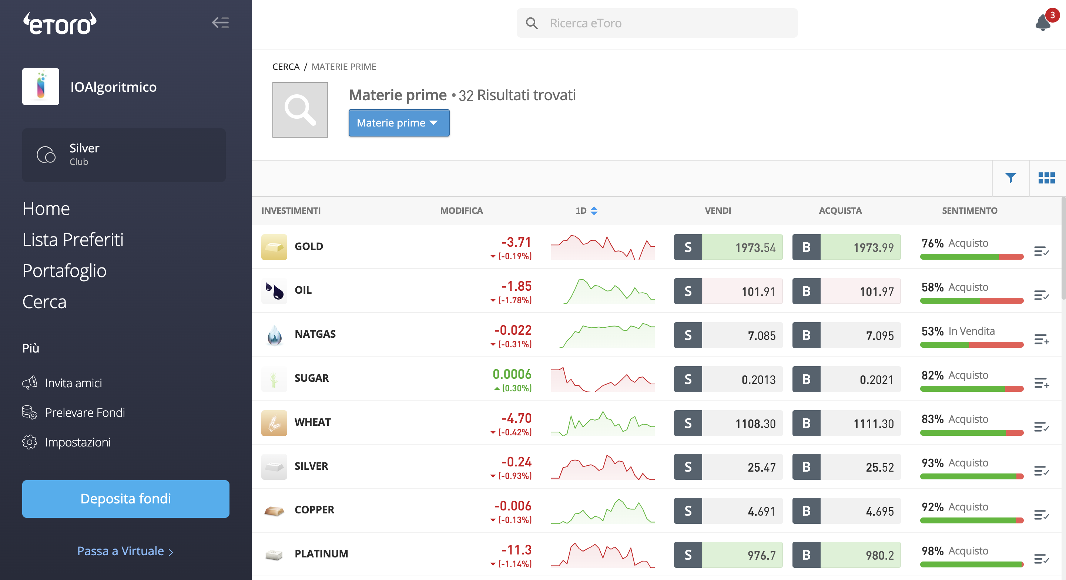Go to Lista Preferiti menu
Image resolution: width=1066 pixels, height=580 pixels.
click(x=73, y=240)
